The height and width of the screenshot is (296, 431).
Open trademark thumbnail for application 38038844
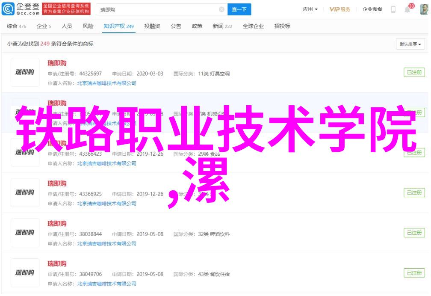pos(25,233)
